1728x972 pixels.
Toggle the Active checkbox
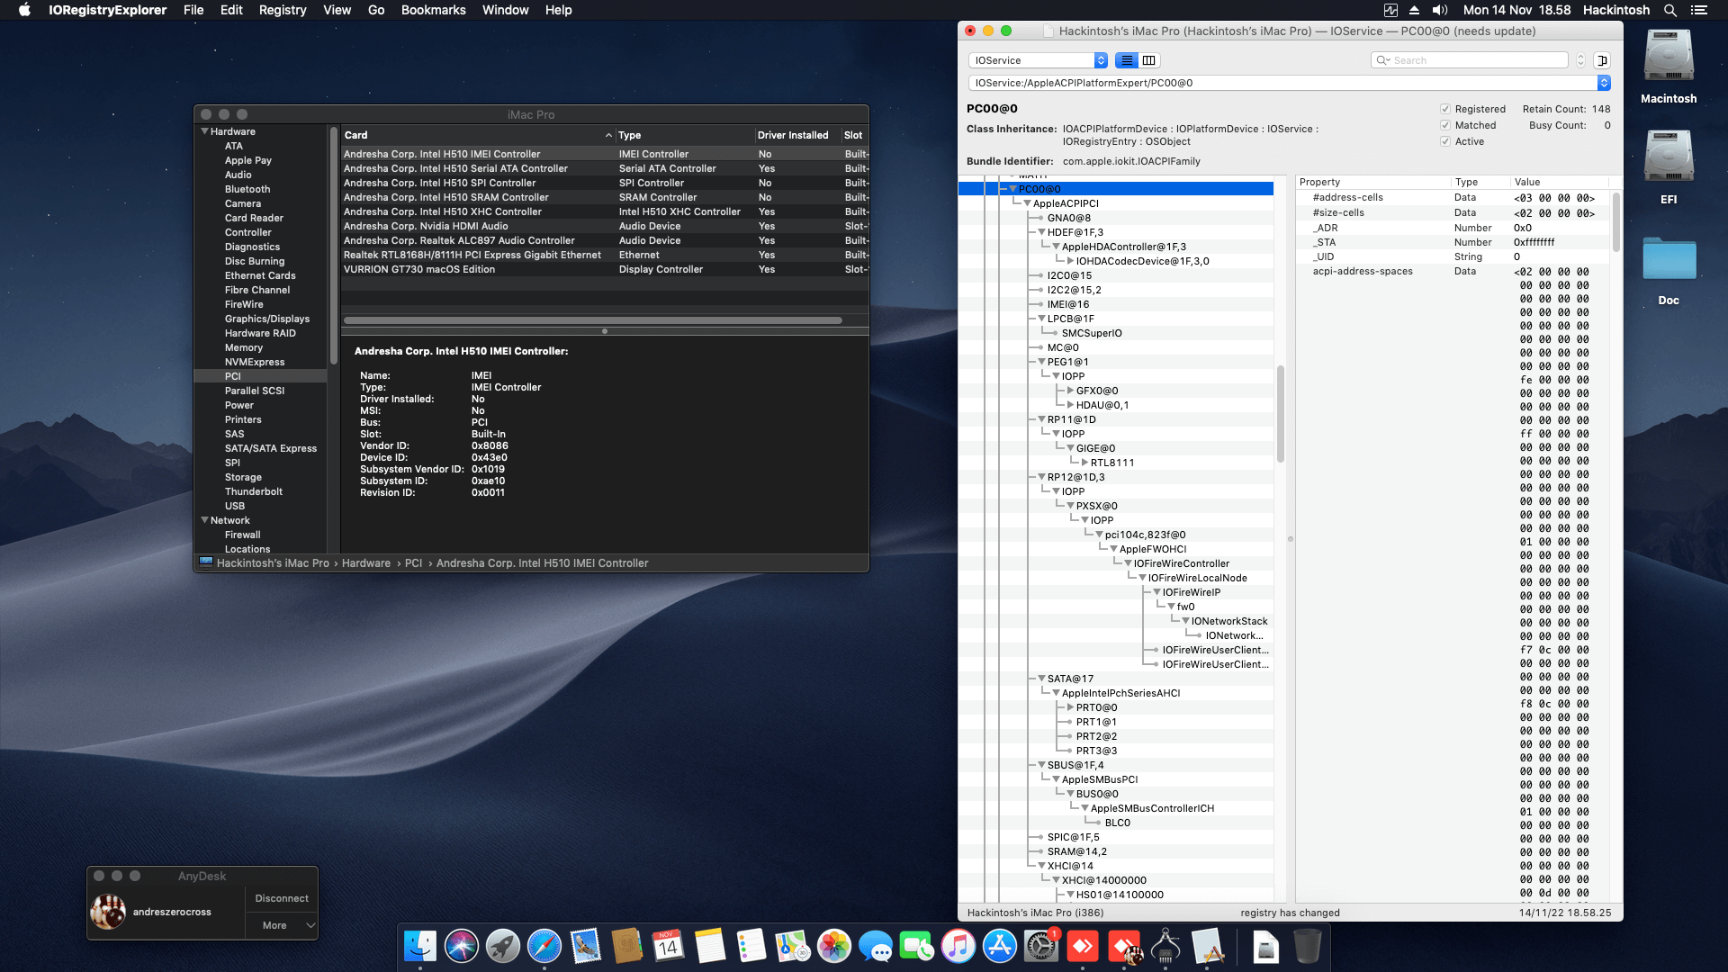1445,141
